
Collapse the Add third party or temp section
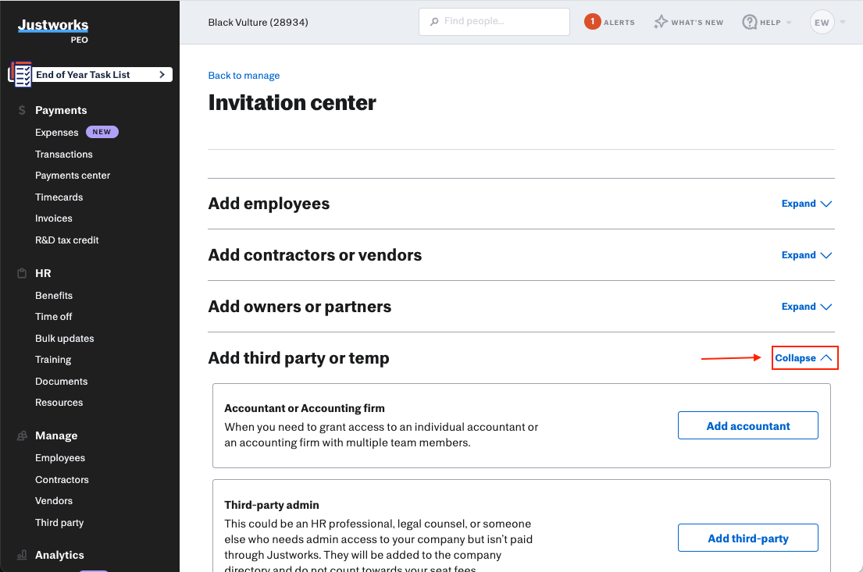[x=804, y=357]
